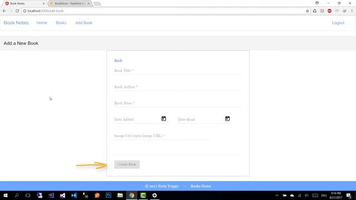The height and width of the screenshot is (200, 356).
Task: Open the green Camtasia taskbar icon
Action: coord(143,195)
